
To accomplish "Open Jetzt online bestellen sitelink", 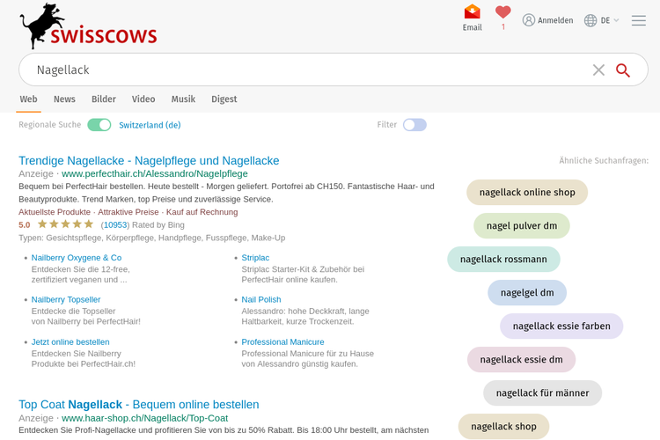I will [70, 342].
